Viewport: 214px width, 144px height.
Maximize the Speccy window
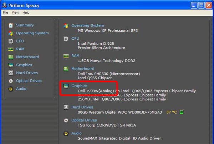(201, 5)
